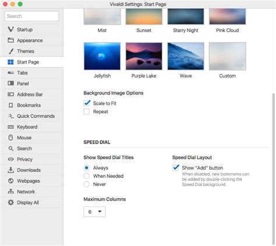Click the Bookmarks label in sidebar

[x=29, y=106]
